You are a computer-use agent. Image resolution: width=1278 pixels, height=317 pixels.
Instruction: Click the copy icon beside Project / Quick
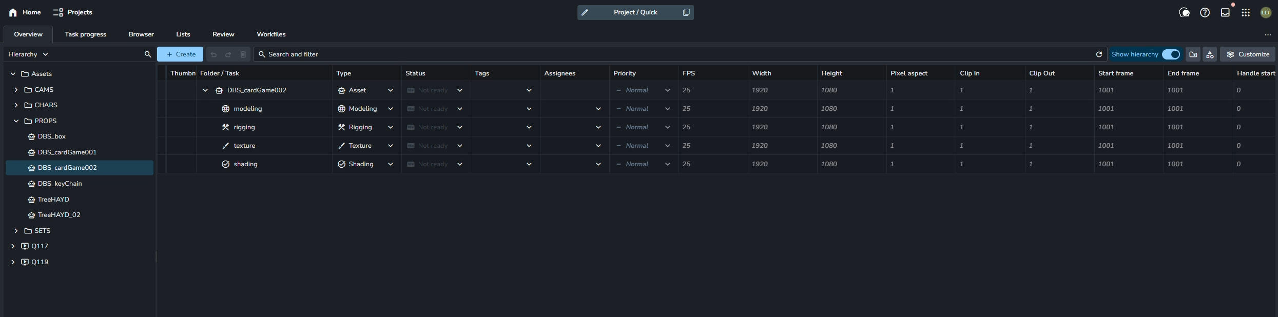tap(686, 12)
